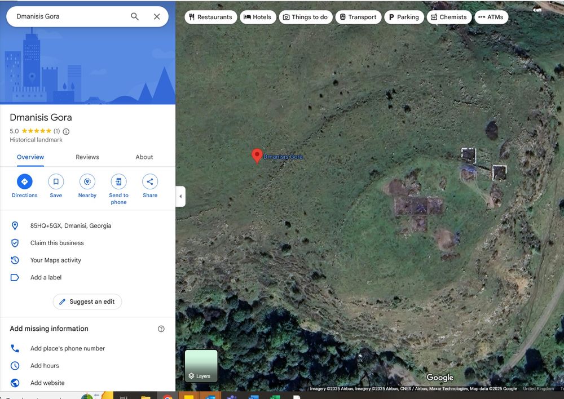Open missing information help icon
The height and width of the screenshot is (399, 564).
coord(161,329)
